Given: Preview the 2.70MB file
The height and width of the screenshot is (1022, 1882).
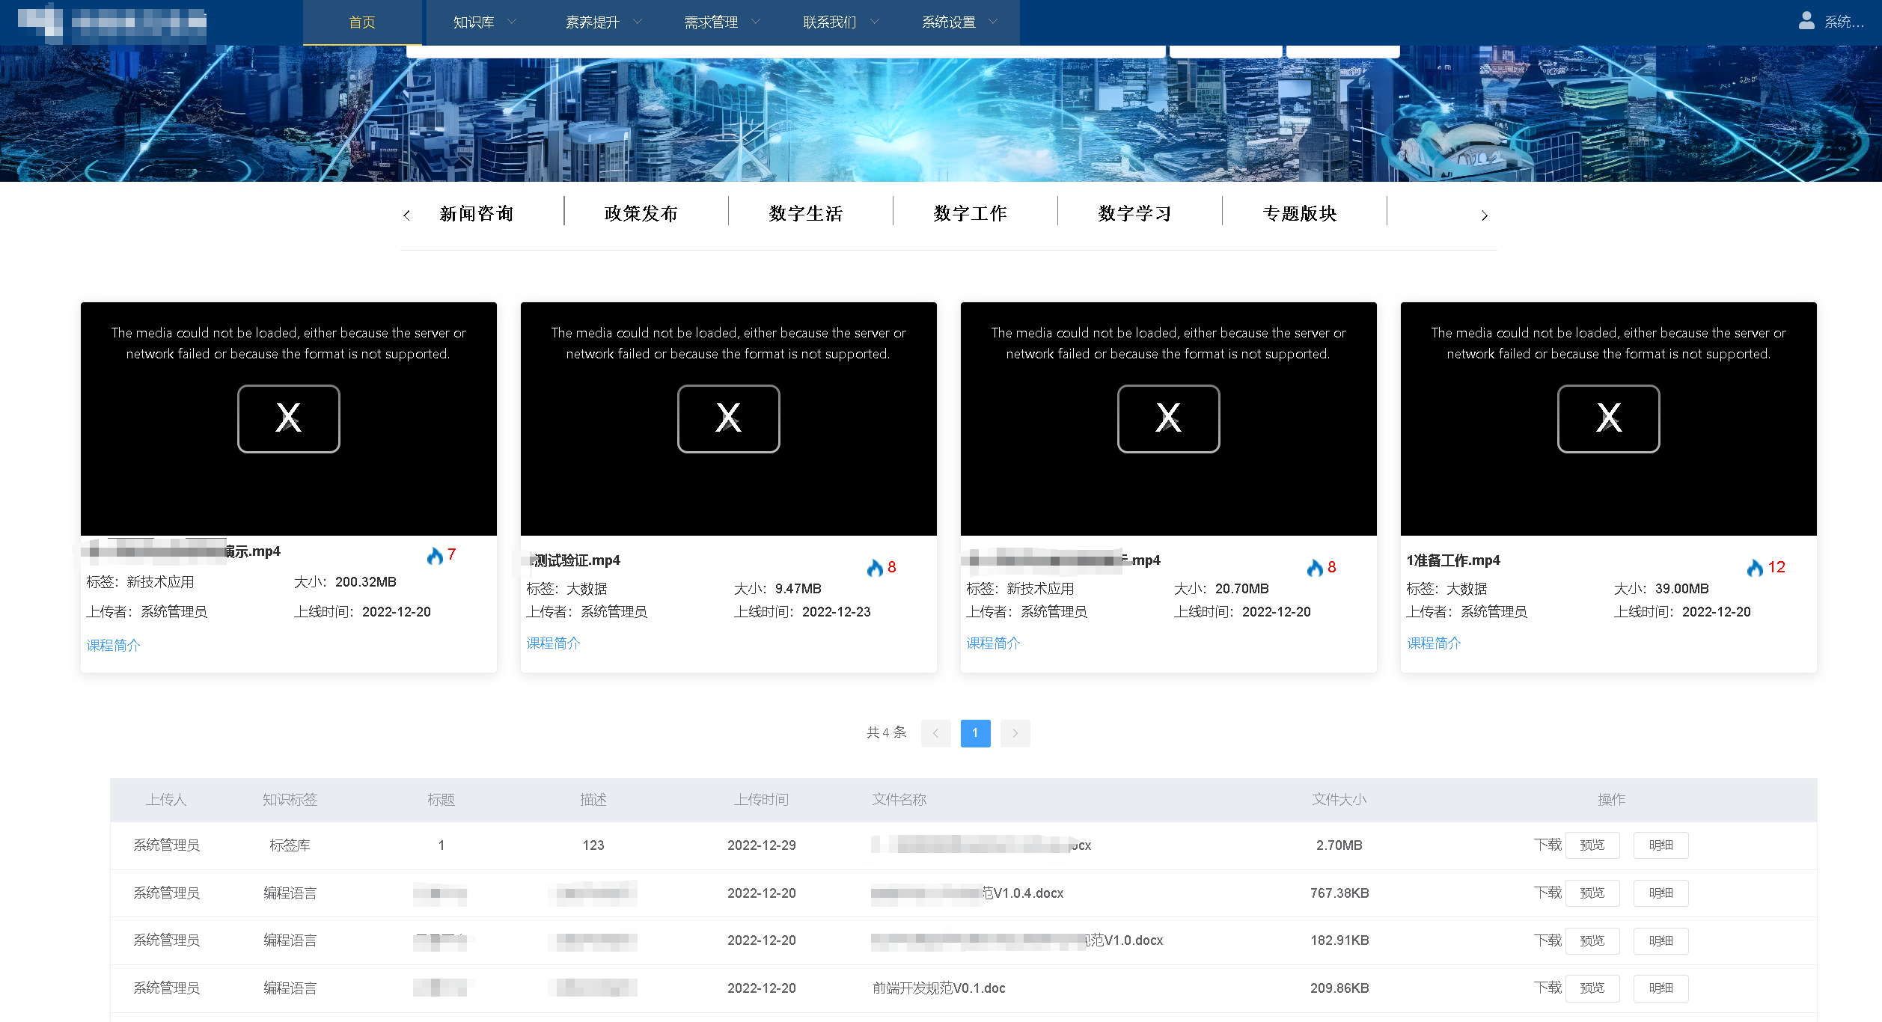Looking at the screenshot, I should pos(1592,845).
